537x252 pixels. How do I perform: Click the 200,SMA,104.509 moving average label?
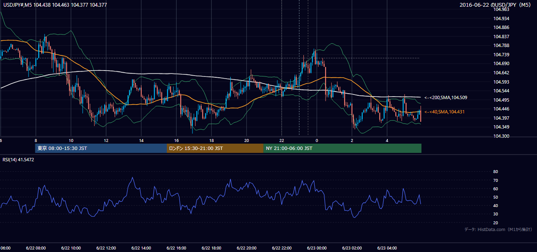point(446,97)
